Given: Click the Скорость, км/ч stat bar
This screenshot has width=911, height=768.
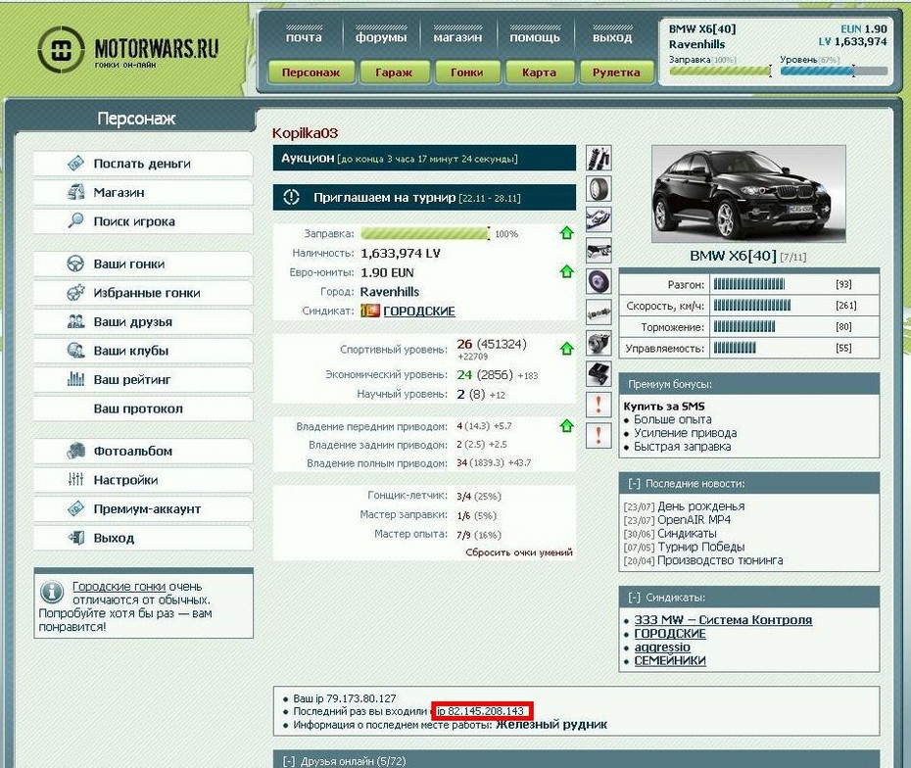Looking at the screenshot, I should point(751,306).
